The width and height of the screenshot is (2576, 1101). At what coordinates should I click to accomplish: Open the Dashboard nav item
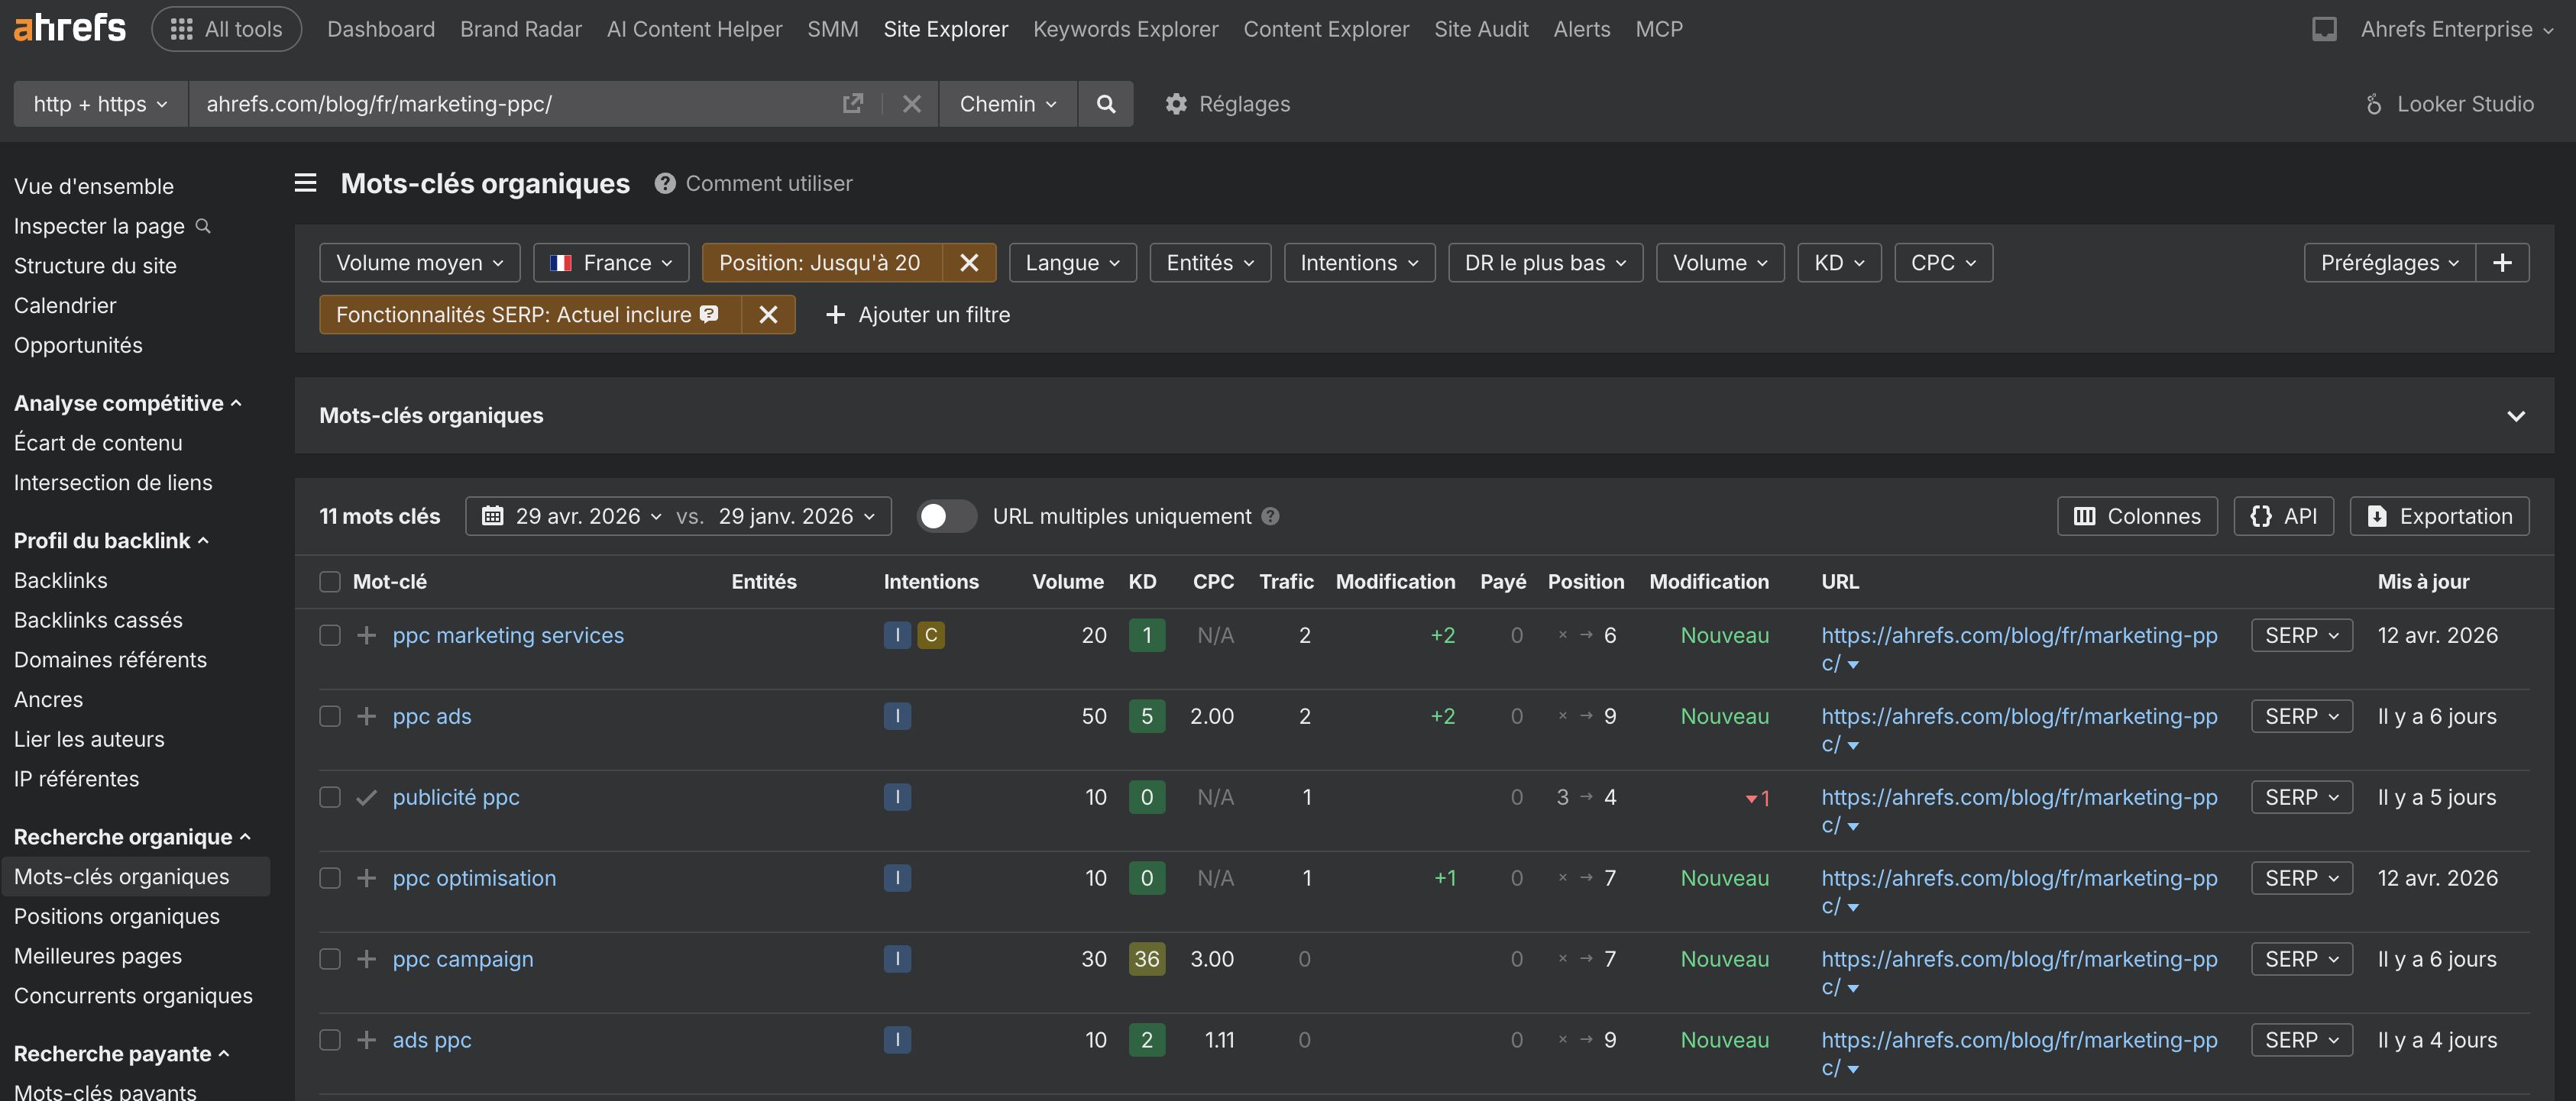[381, 29]
